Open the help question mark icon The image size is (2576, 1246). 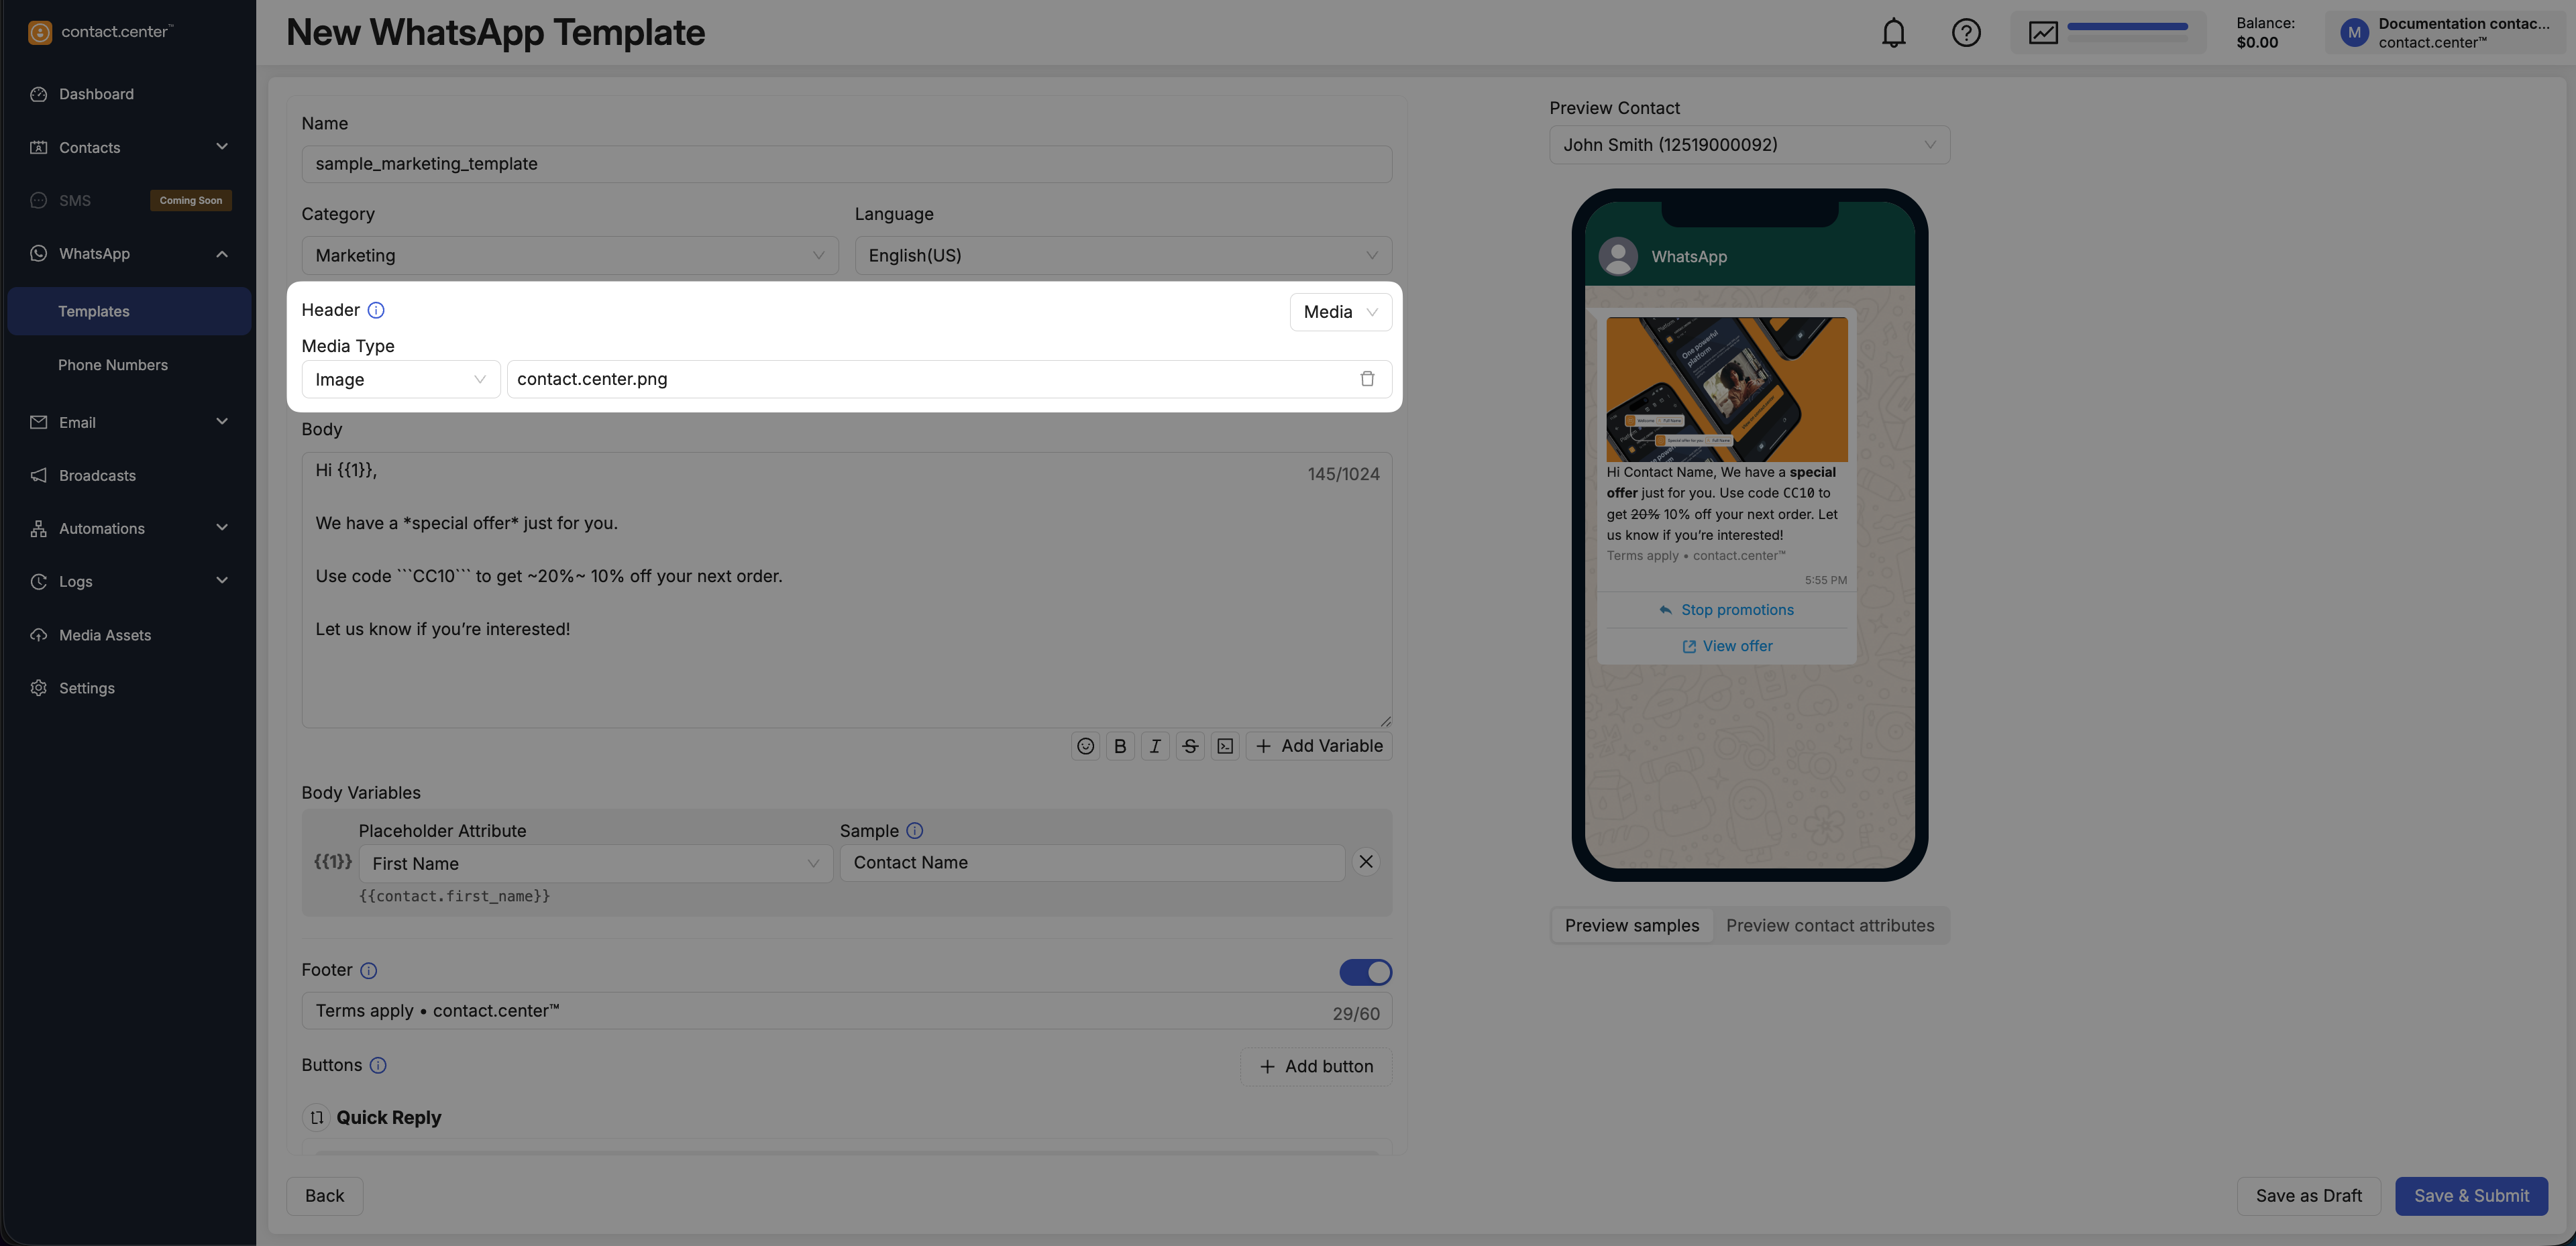point(1965,33)
